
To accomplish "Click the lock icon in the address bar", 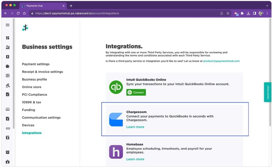I will 32,13.
